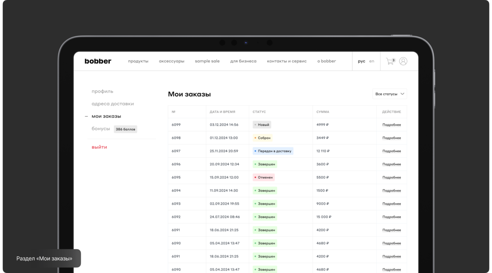Switch language to en
Image resolution: width=492 pixels, height=273 pixels.
[x=371, y=61]
